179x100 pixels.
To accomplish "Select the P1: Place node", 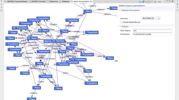I will tap(32, 38).
